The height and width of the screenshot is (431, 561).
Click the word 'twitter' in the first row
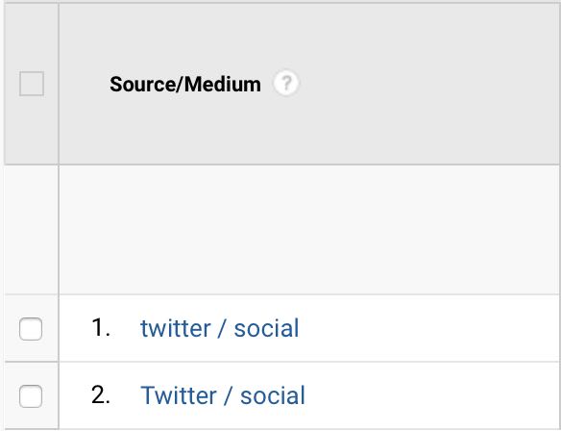coord(176,328)
